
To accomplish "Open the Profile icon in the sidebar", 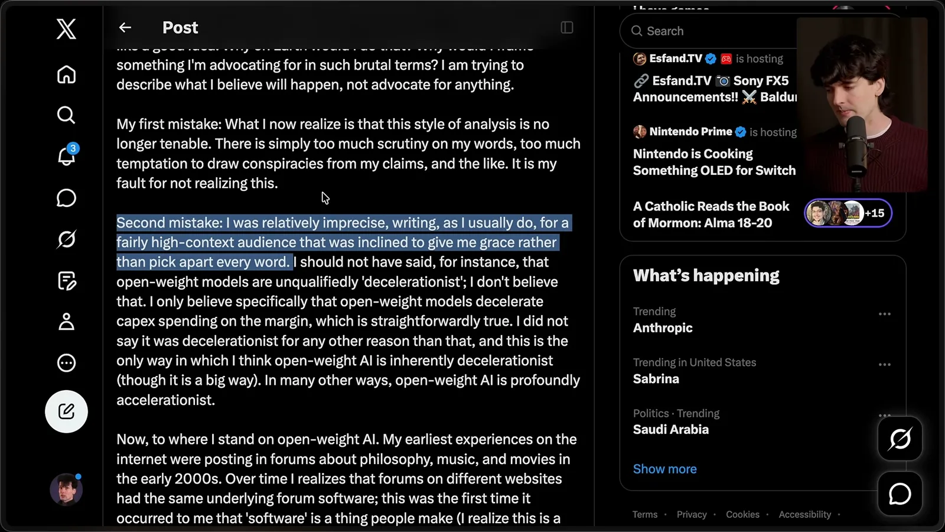I will coord(66,322).
